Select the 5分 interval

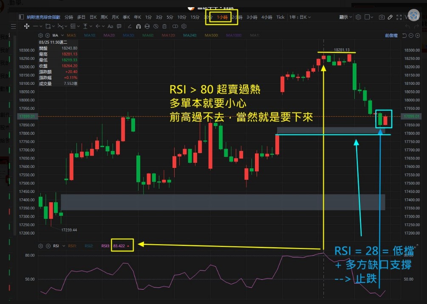click(x=170, y=17)
